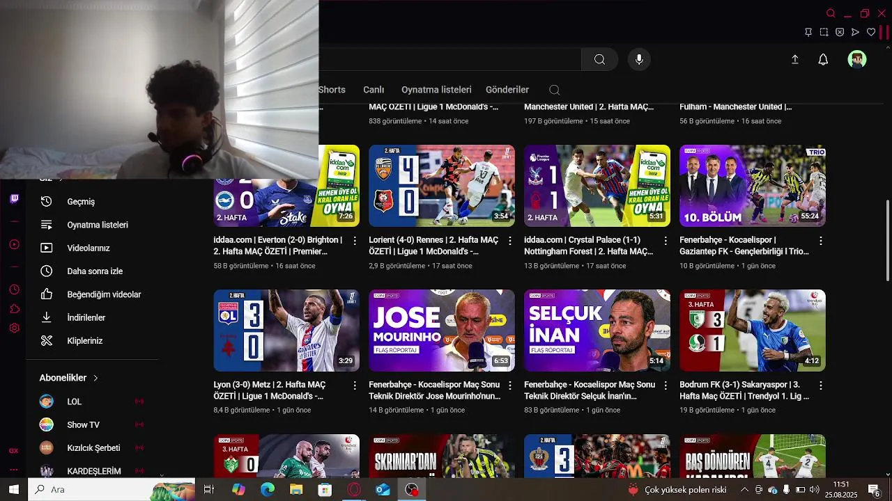Open options for Bodrum FK Sakaryaspor video
The height and width of the screenshot is (501, 892).
tap(820, 385)
